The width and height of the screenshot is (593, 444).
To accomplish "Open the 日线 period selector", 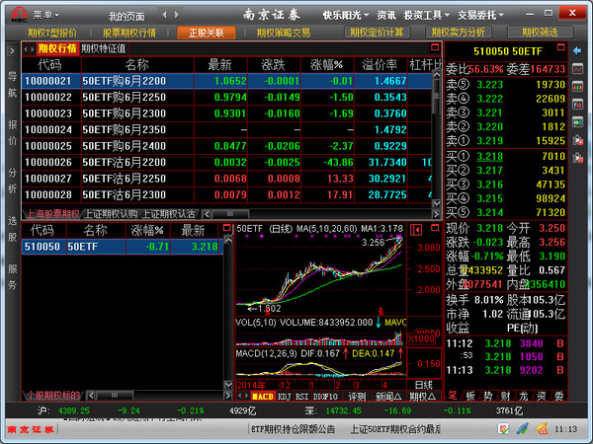I will [423, 385].
